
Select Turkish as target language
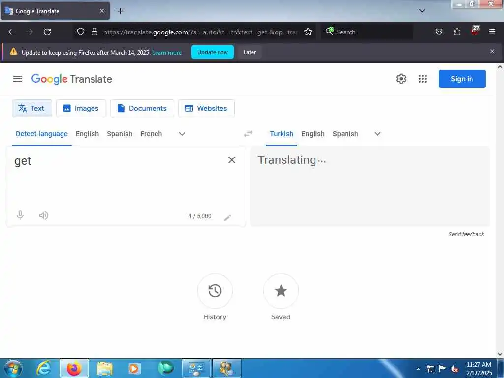281,134
